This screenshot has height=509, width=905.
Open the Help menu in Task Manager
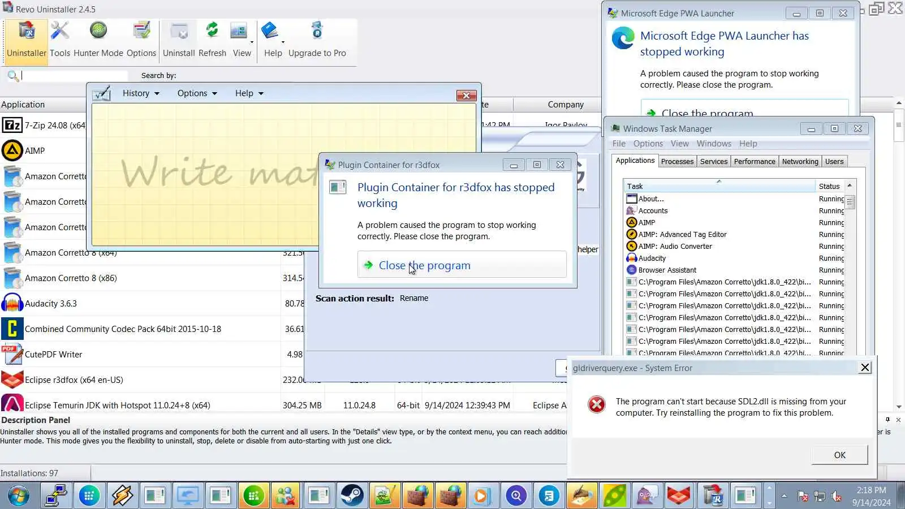(748, 144)
